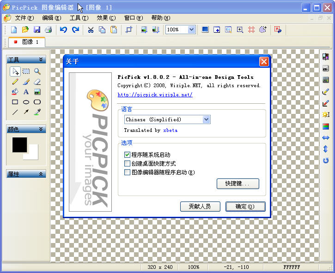
Task: Click the flip horizontal icon in right sidebar
Action: coord(326,138)
